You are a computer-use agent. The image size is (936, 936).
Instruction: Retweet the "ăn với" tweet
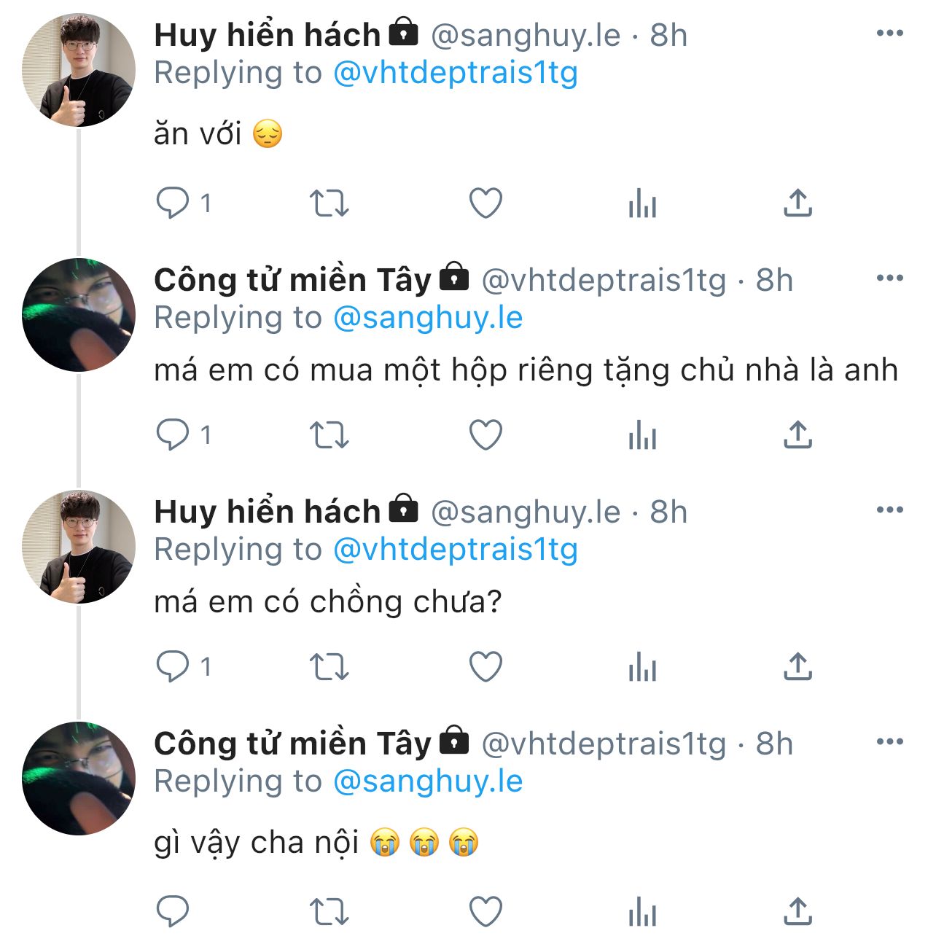click(x=329, y=203)
